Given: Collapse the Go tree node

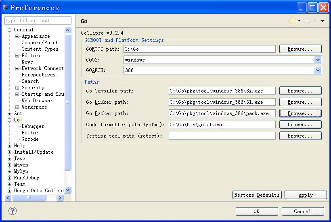Looking at the screenshot, I should (x=10, y=120).
